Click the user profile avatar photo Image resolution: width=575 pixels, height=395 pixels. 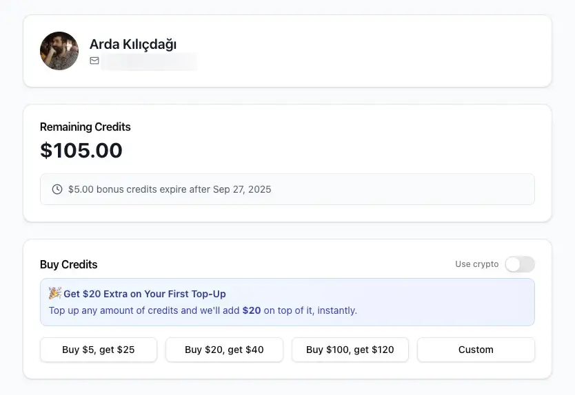59,51
